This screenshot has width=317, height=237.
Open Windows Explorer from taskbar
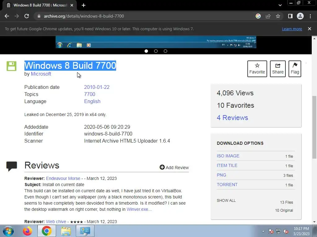tap(66, 231)
